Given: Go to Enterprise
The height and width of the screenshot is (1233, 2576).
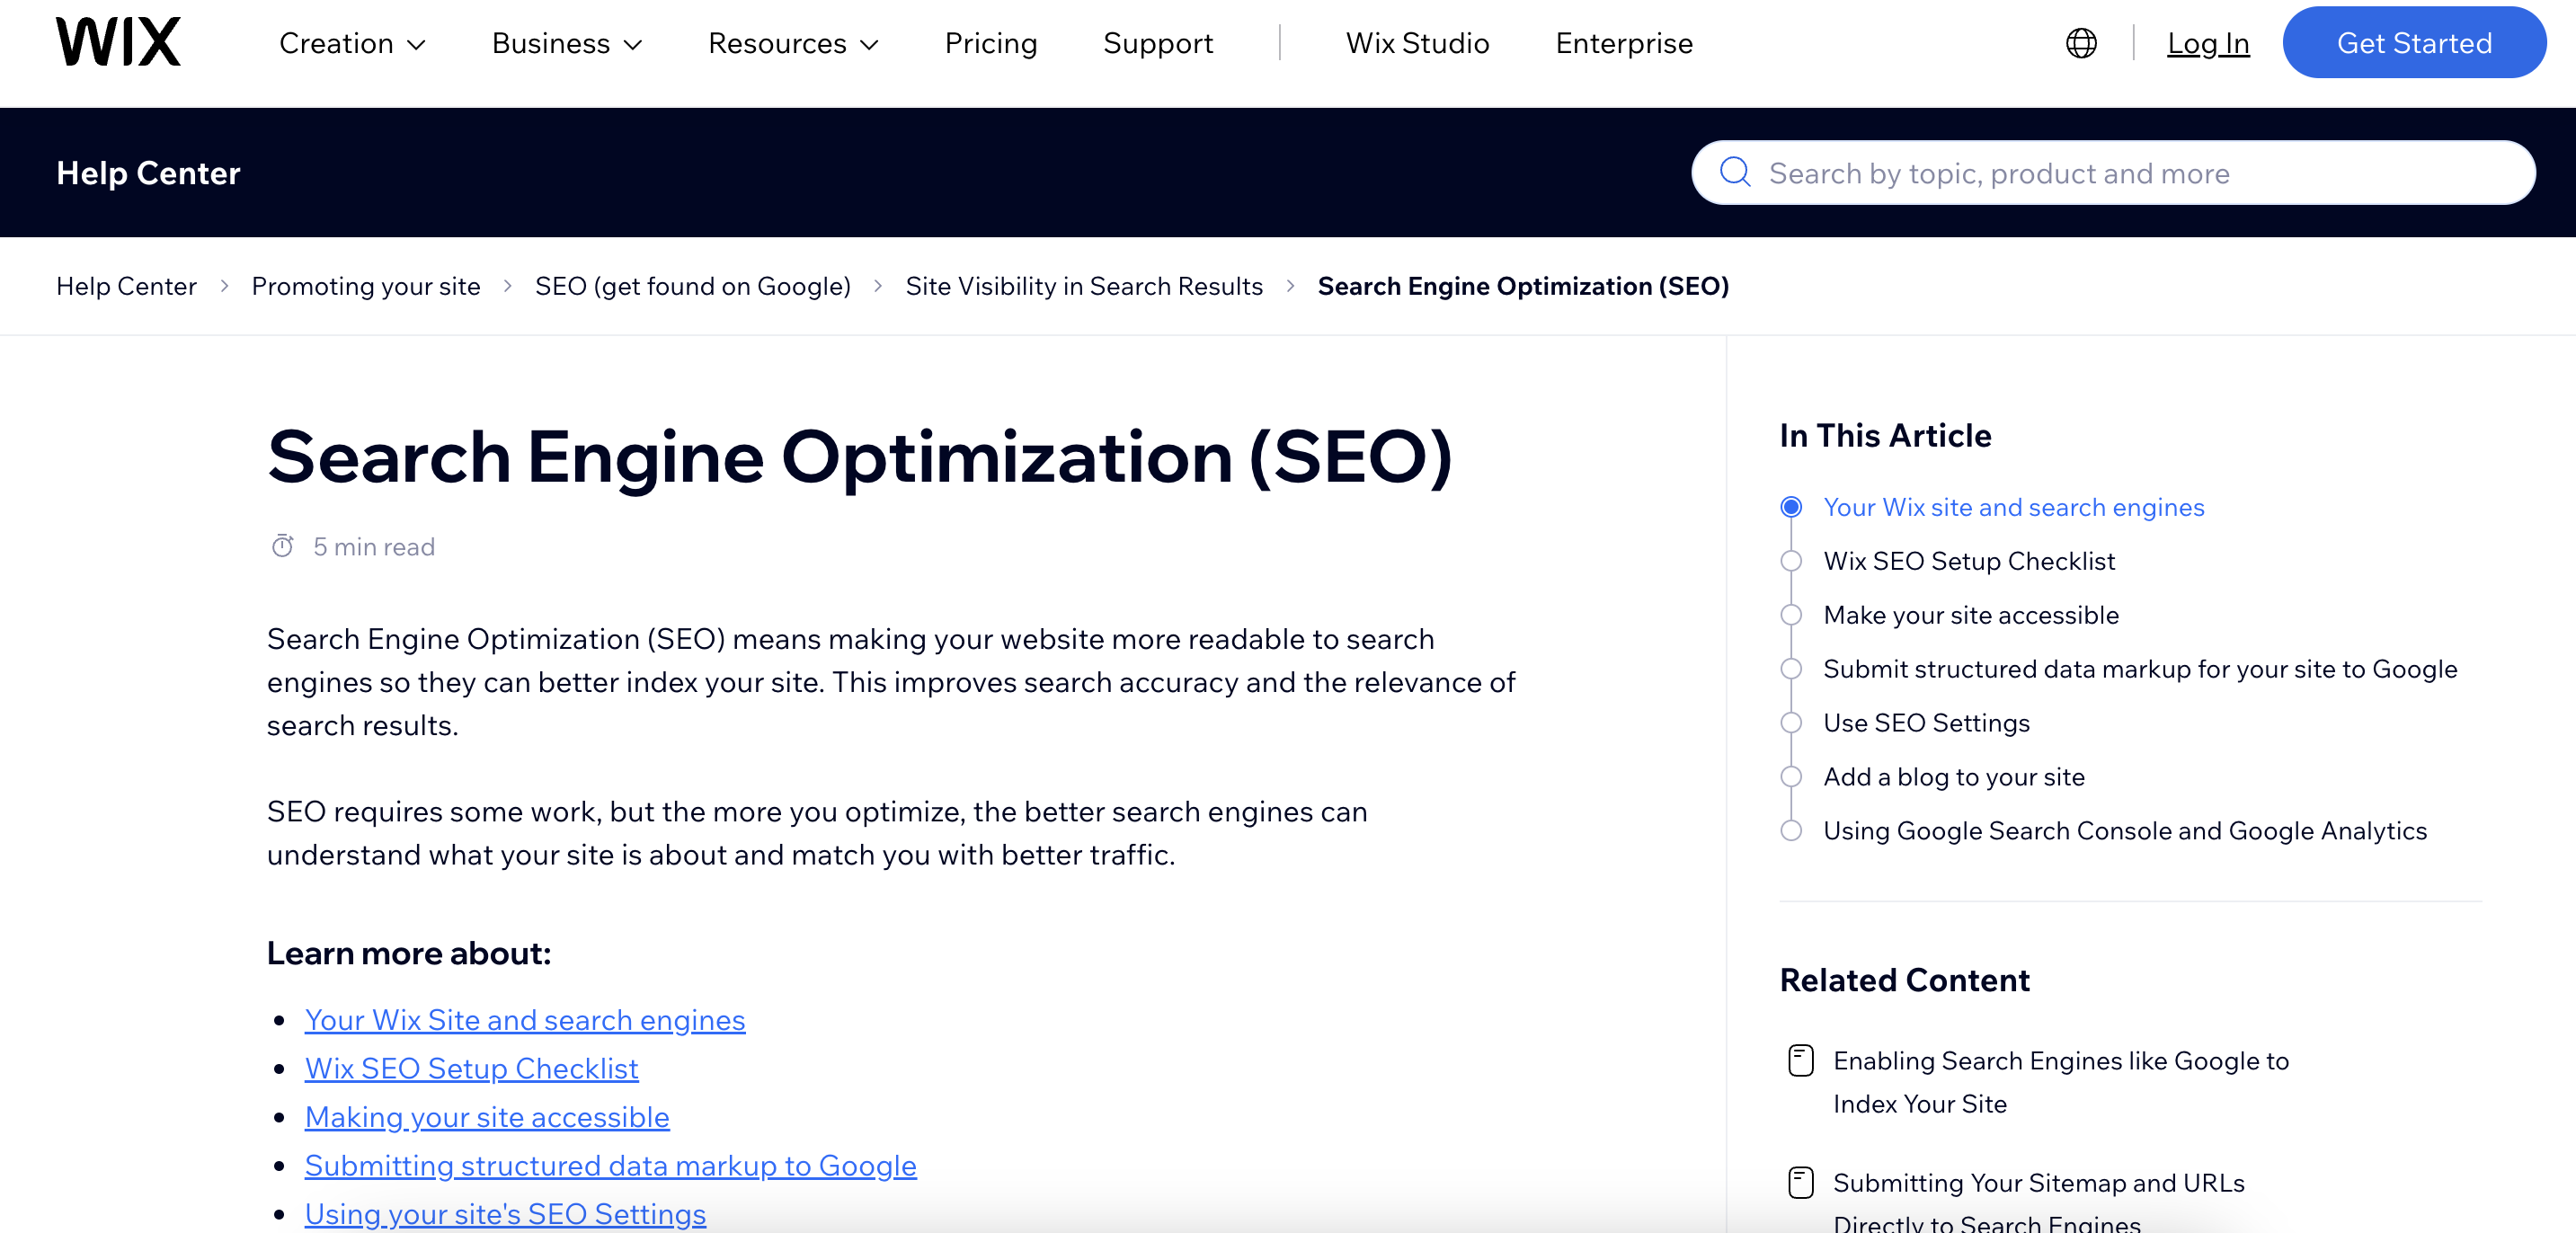Looking at the screenshot, I should point(1624,43).
